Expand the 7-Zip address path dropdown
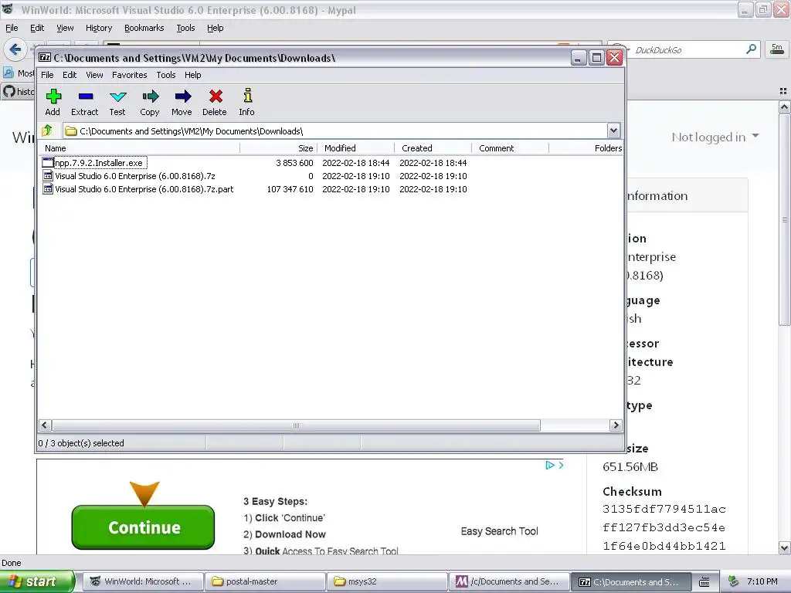Screen dimensions: 791x593 click(x=613, y=130)
